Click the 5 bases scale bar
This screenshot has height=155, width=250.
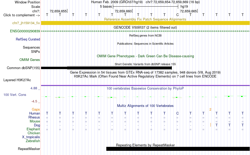(146, 7)
